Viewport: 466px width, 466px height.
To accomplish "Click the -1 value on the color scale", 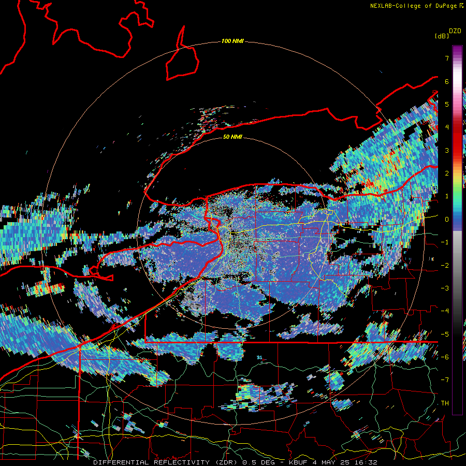I will tap(445, 242).
